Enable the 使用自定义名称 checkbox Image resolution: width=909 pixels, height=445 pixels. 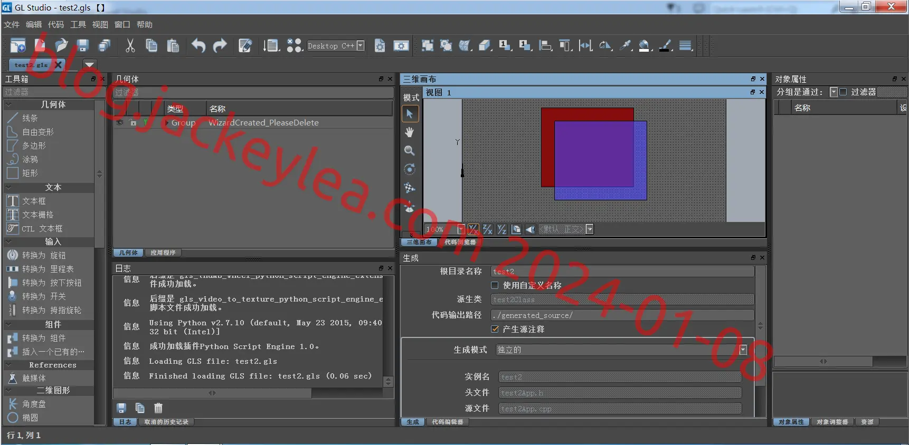pos(495,285)
